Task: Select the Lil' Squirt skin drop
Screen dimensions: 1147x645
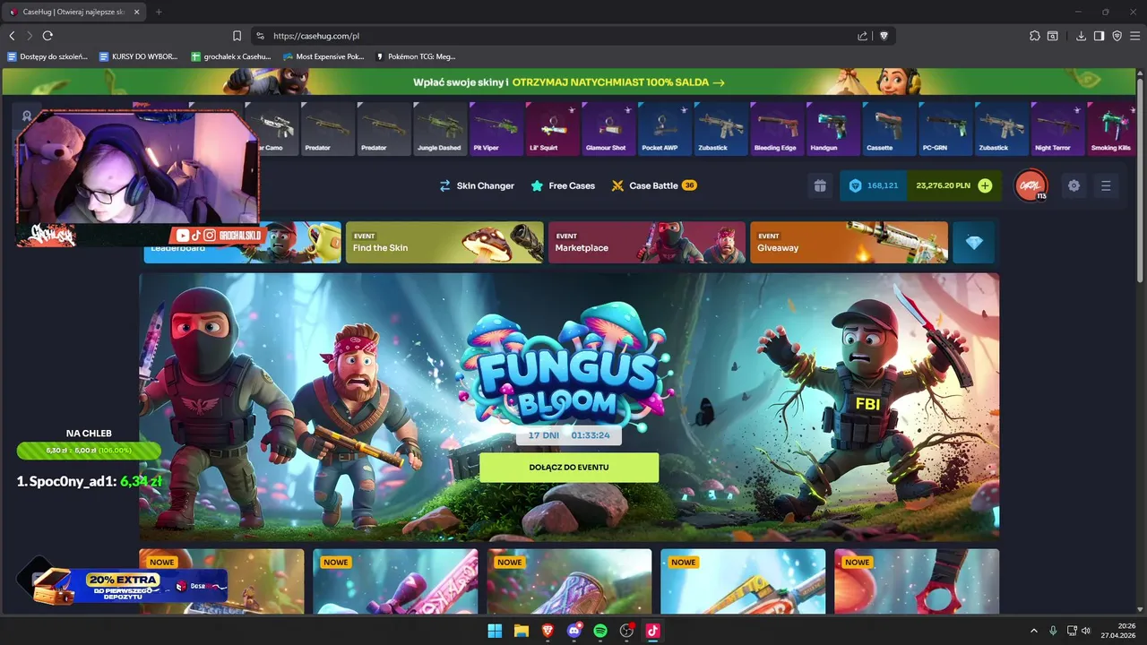Action: (552, 128)
